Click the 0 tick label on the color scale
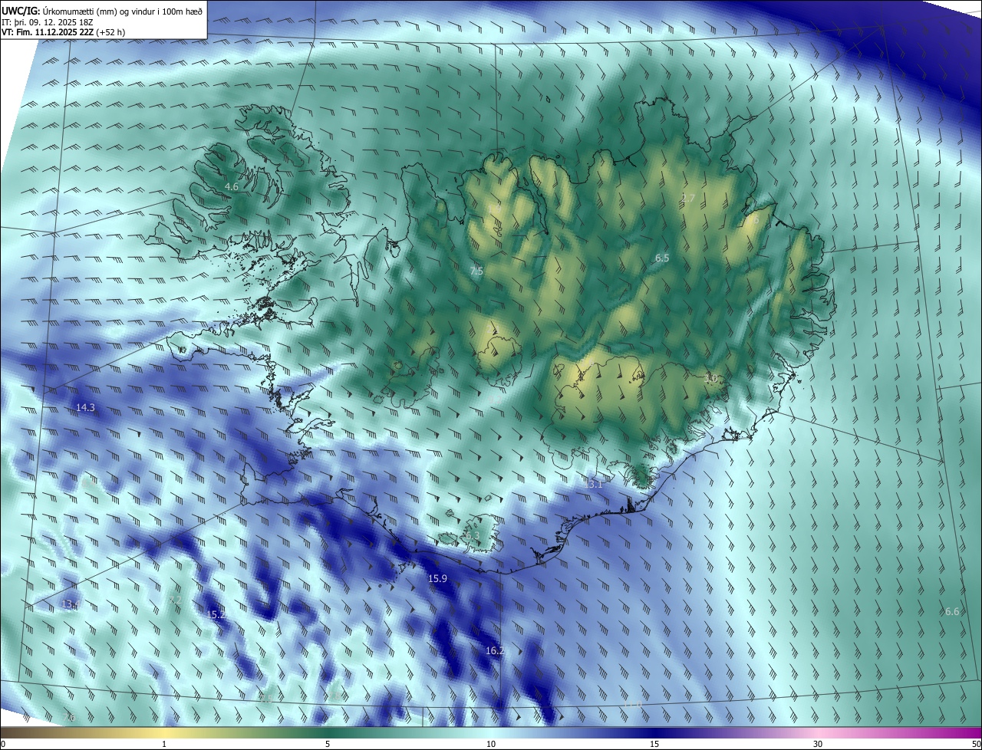 tap(3, 744)
